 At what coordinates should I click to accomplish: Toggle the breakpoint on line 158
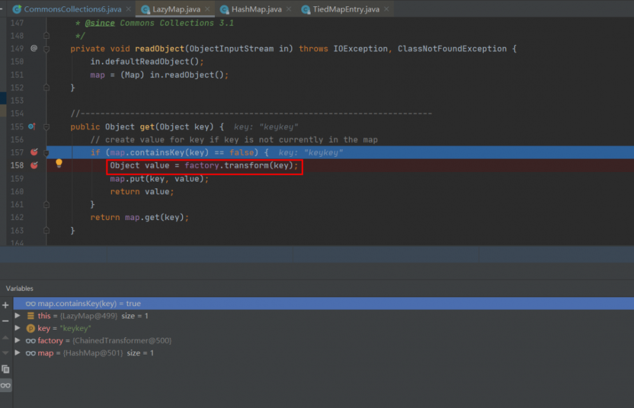tap(34, 165)
